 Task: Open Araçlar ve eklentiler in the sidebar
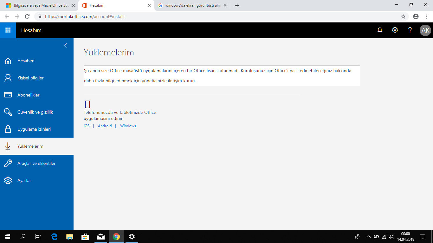click(x=37, y=163)
